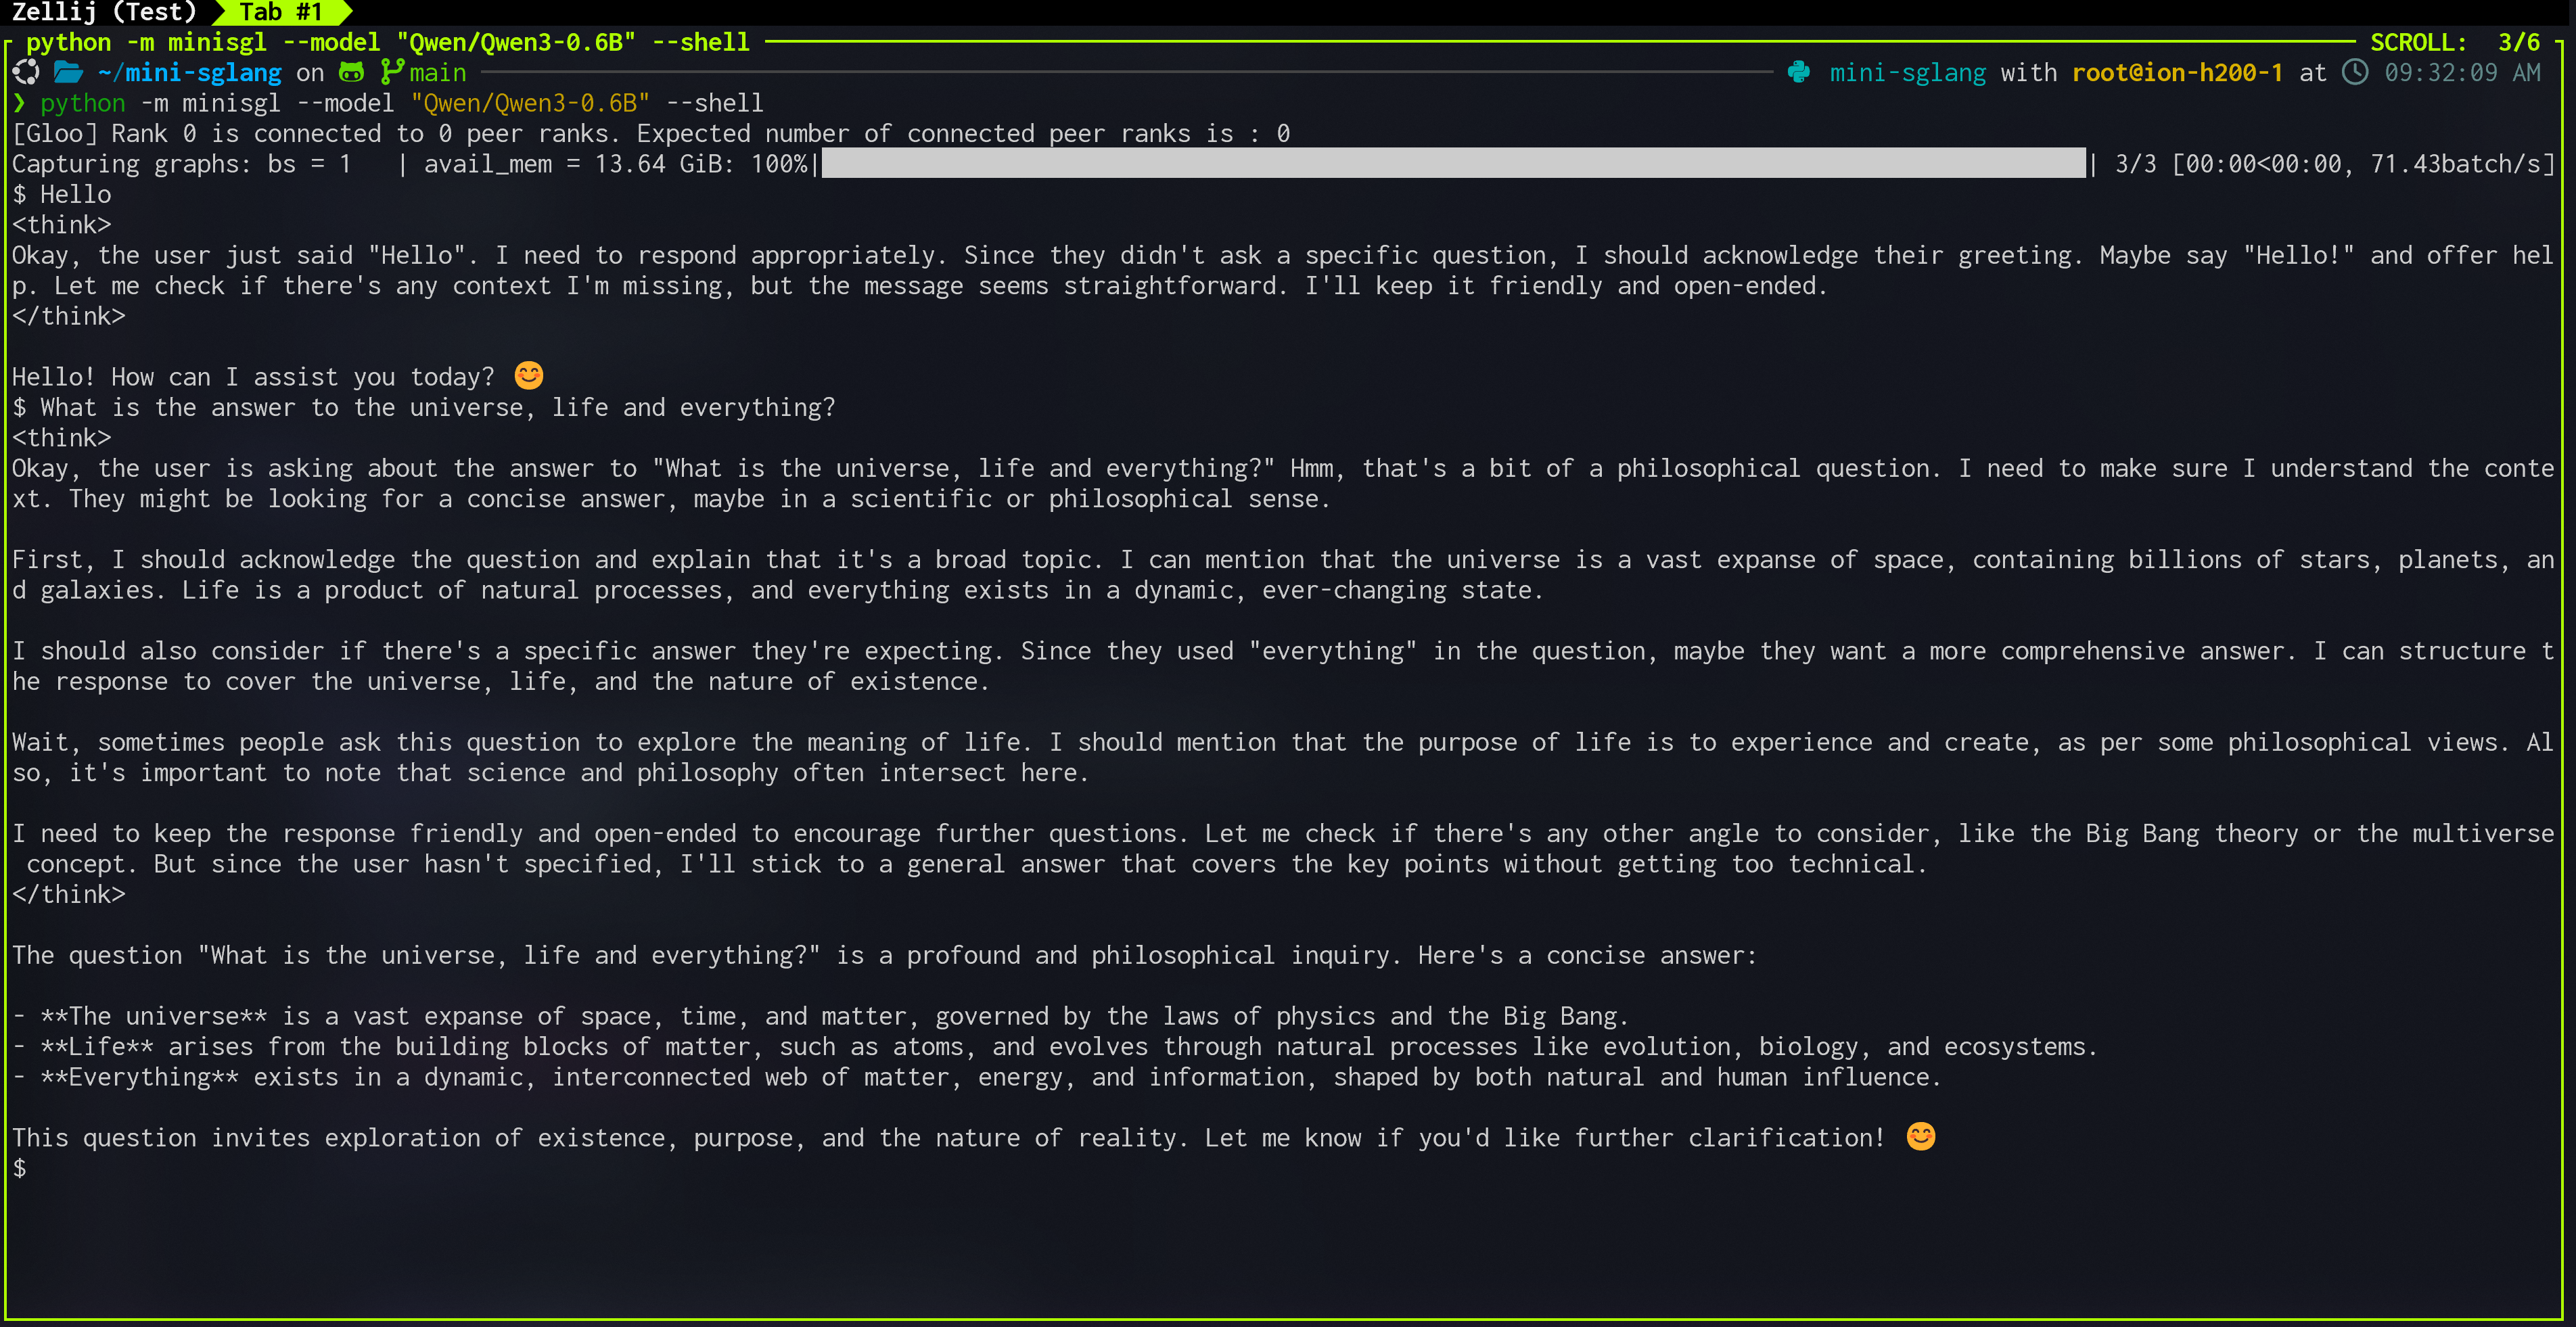This screenshot has width=2576, height=1327.
Task: Open the ~/mini-sglang directory path
Action: pyautogui.click(x=190, y=72)
